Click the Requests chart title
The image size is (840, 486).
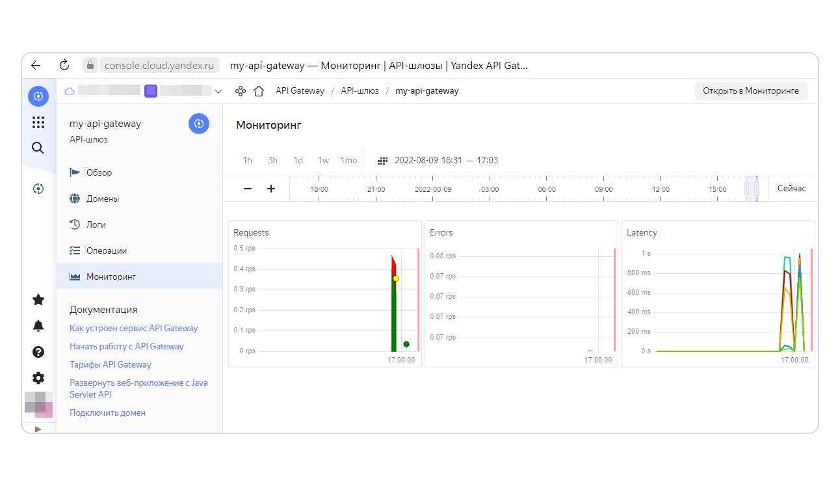tap(251, 232)
